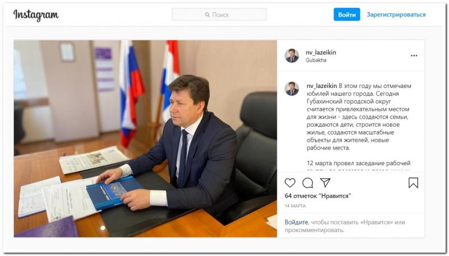Click the caption text about юбилей города

click(359, 117)
